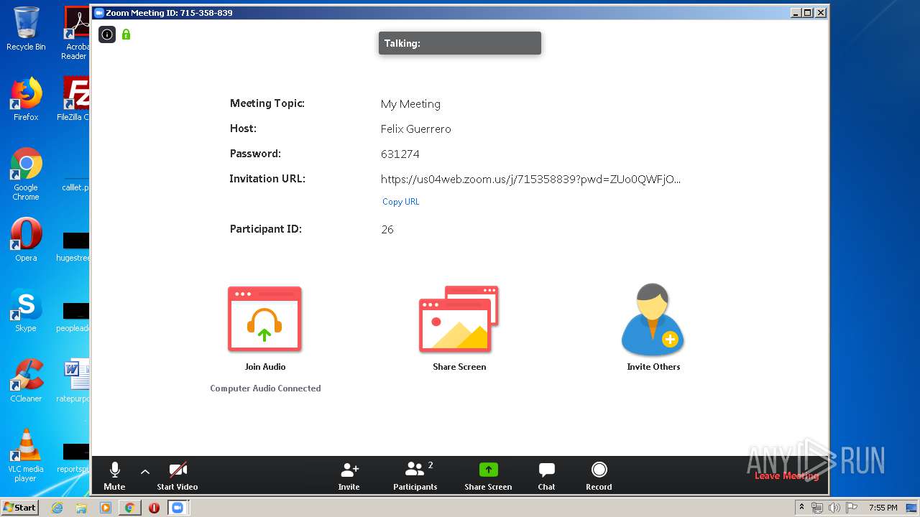Open volume control in system tray
This screenshot has height=517, width=920.
point(834,508)
